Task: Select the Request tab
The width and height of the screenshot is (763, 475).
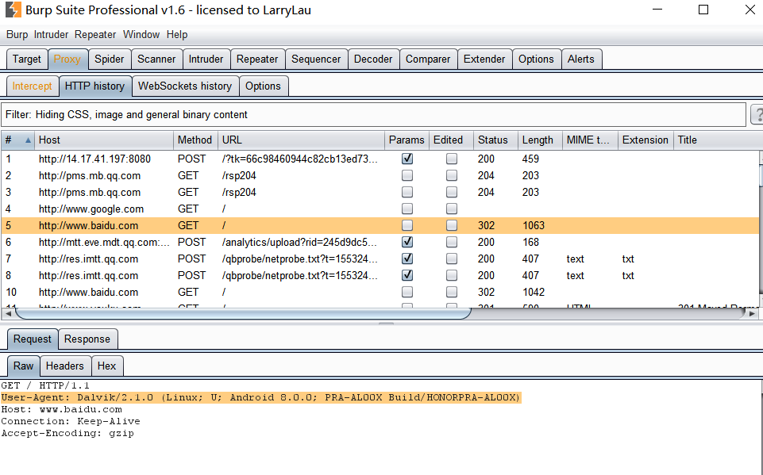Action: [x=32, y=339]
